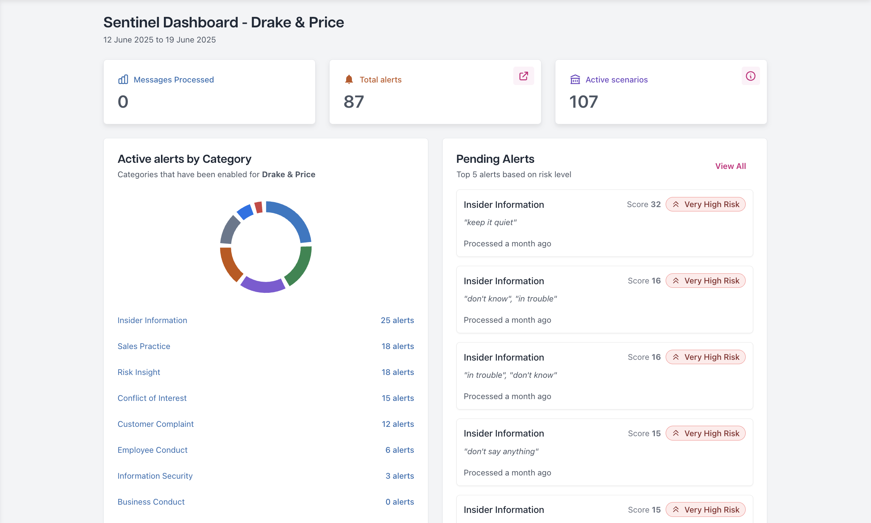The height and width of the screenshot is (523, 871).
Task: Open View All pending alerts
Action: (730, 166)
